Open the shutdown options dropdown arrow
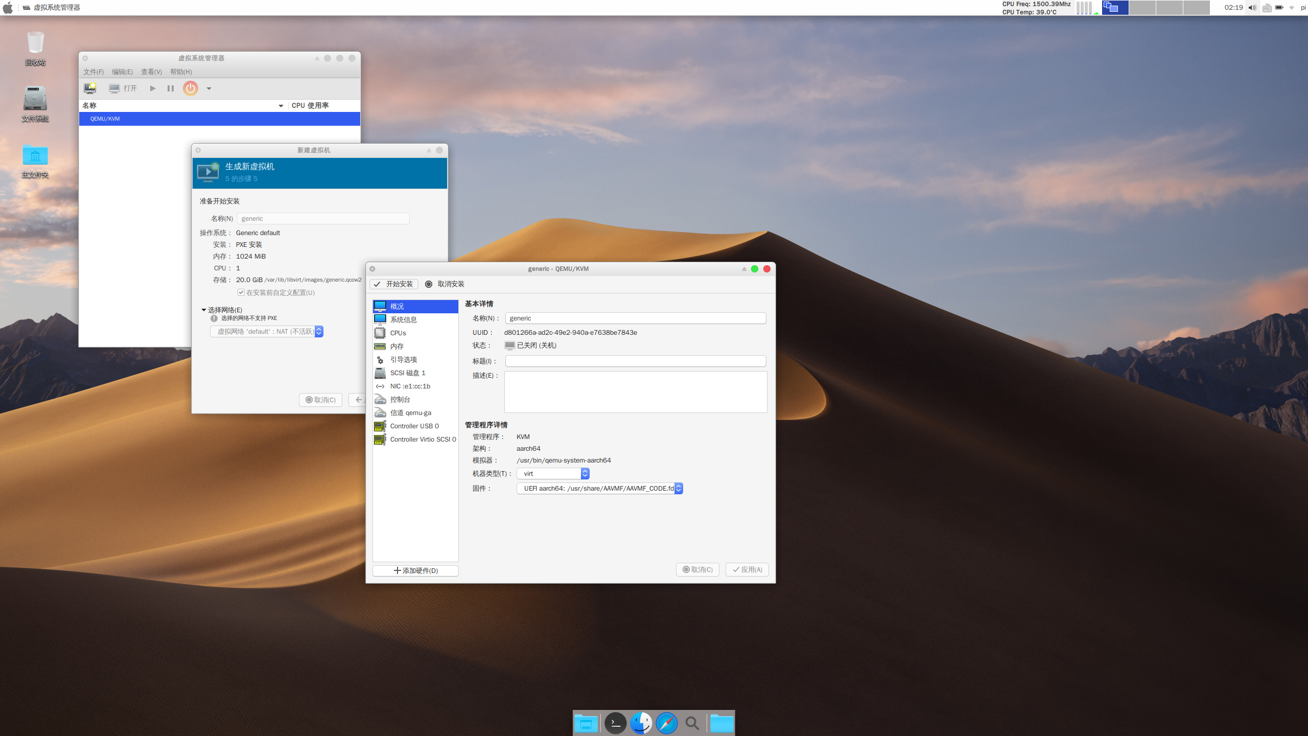This screenshot has height=736, width=1308. (209, 88)
